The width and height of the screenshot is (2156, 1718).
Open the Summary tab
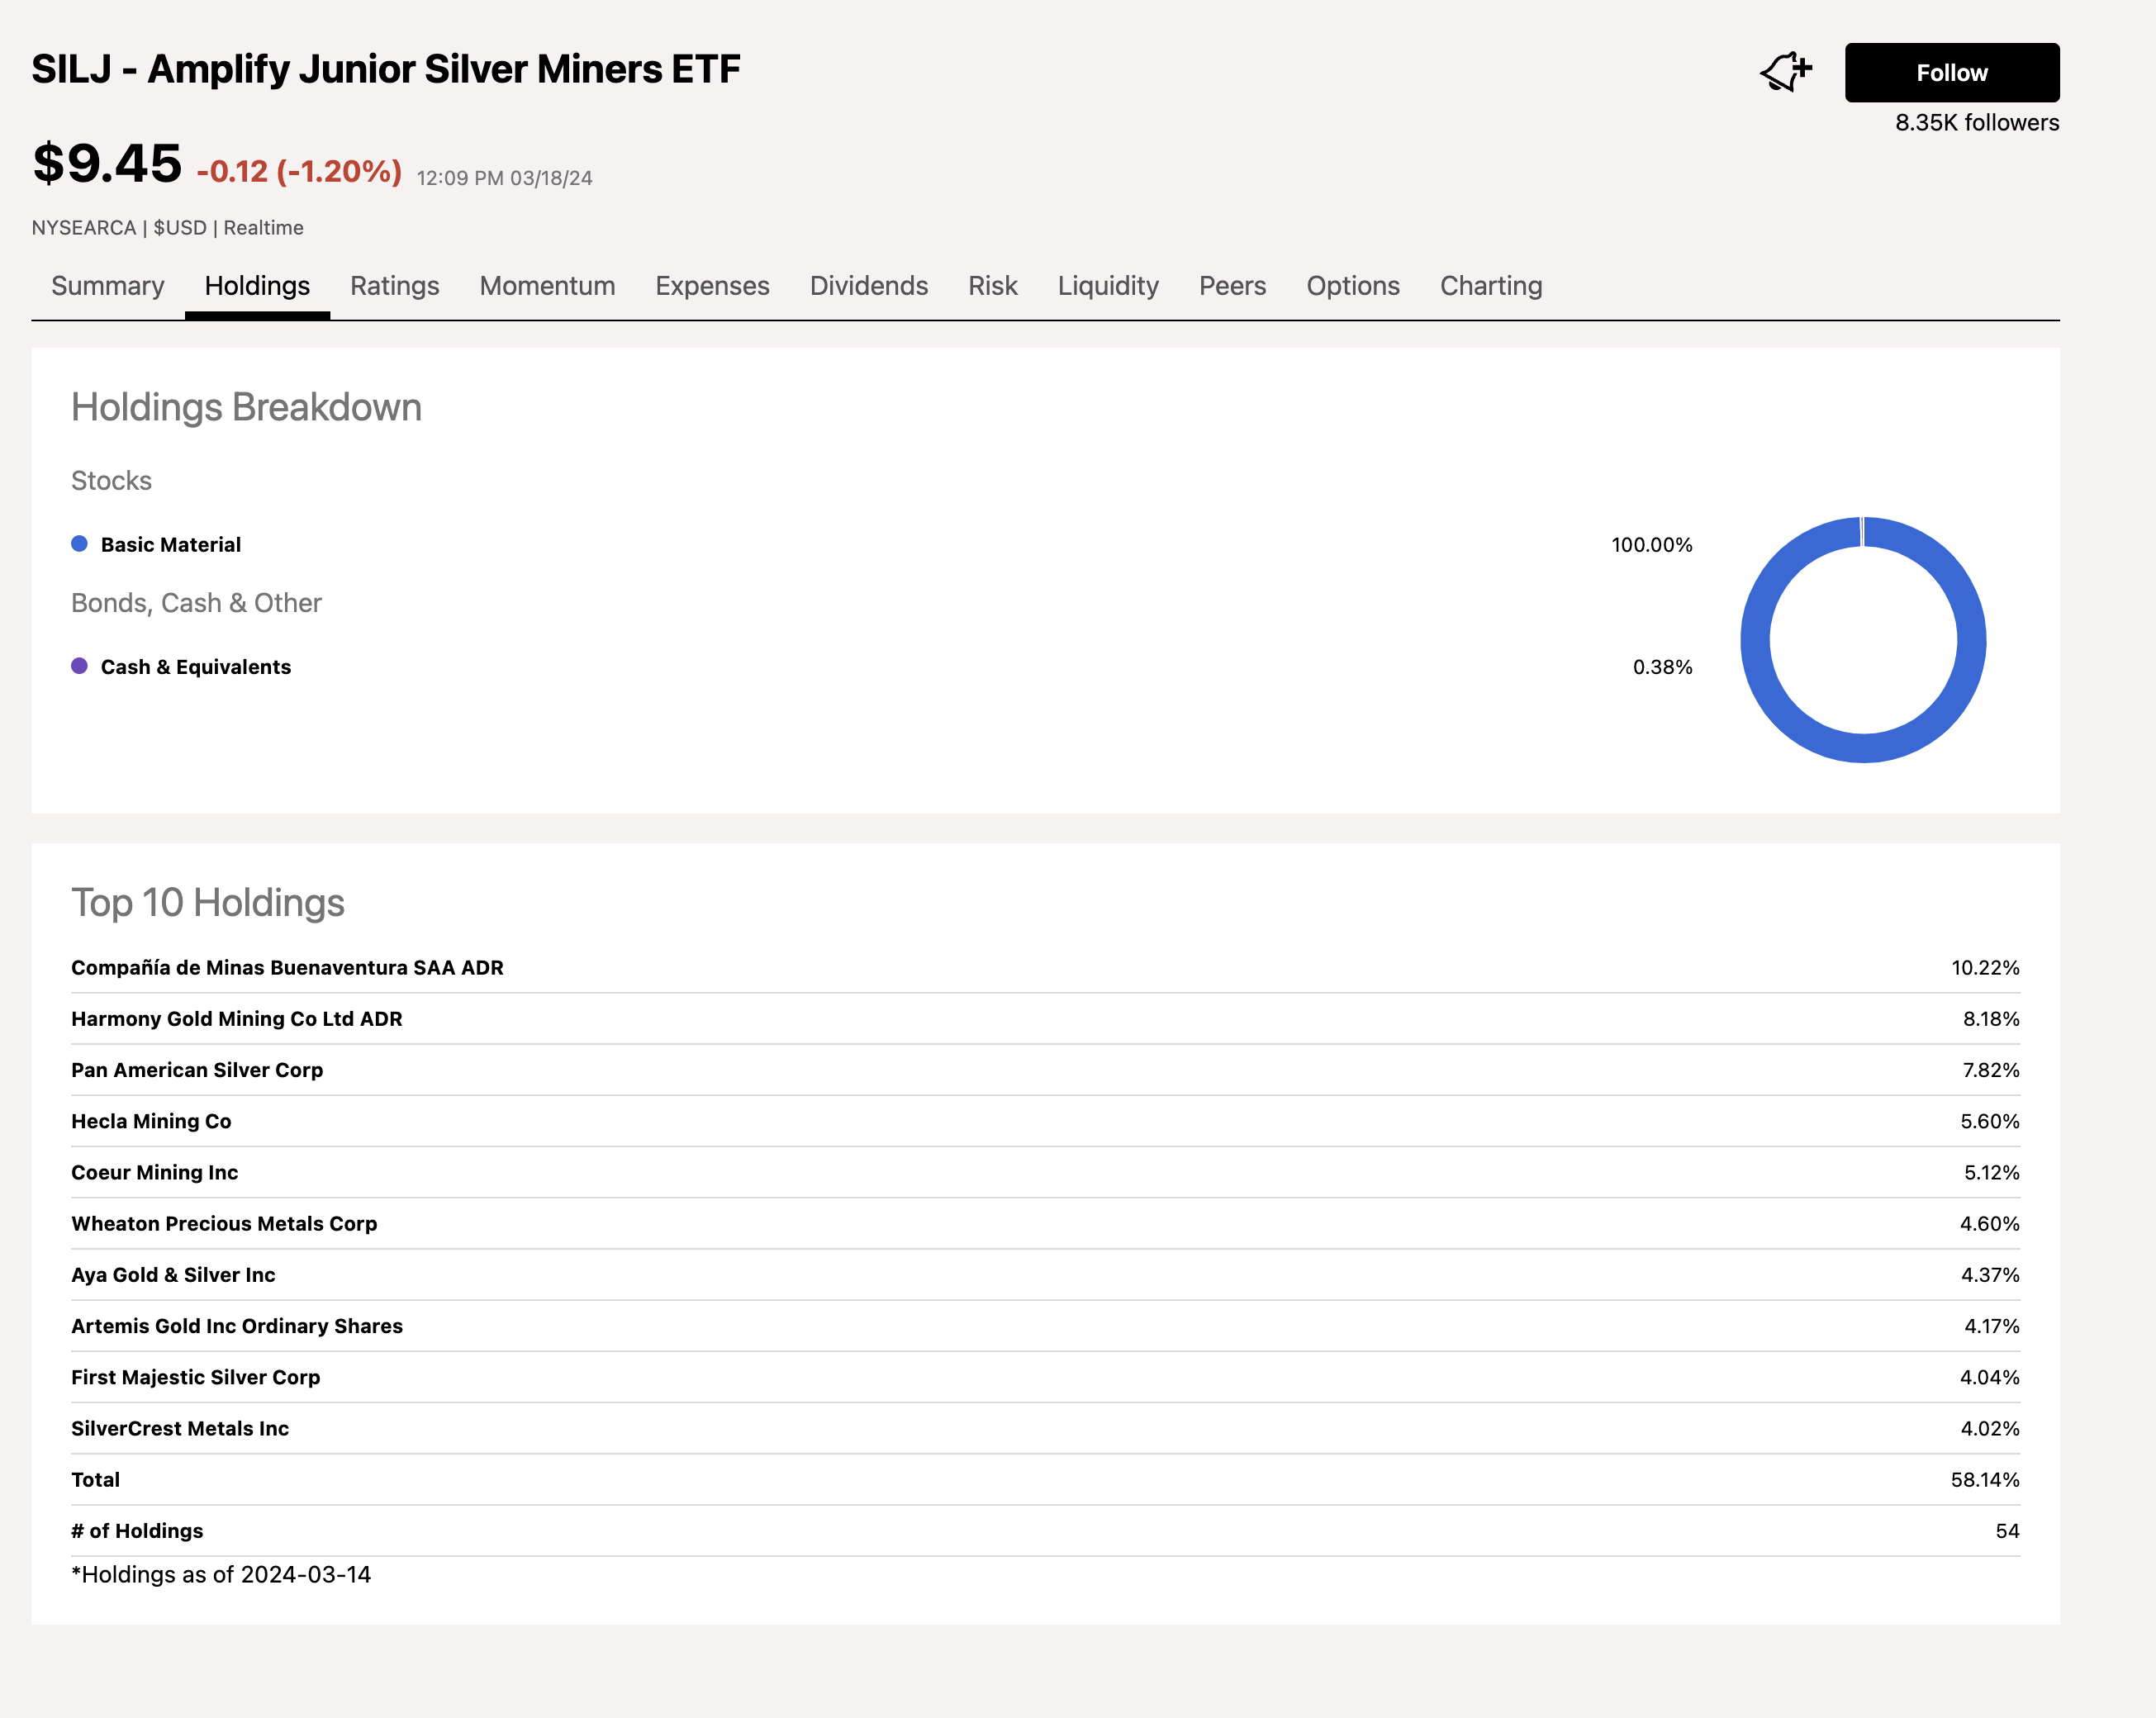click(x=107, y=286)
